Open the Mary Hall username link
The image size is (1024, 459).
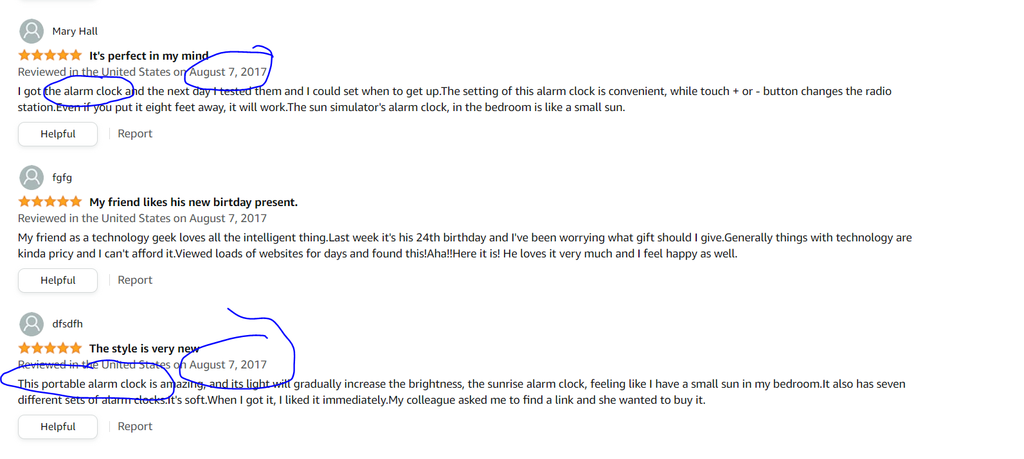tap(75, 31)
